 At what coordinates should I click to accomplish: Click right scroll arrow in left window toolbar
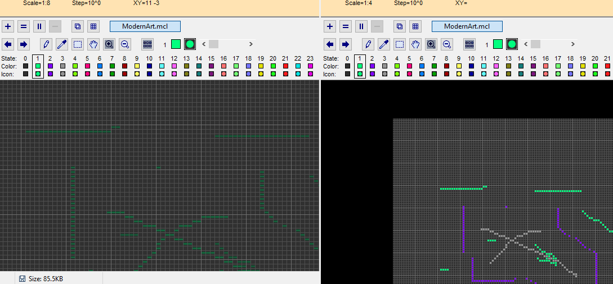tap(252, 44)
